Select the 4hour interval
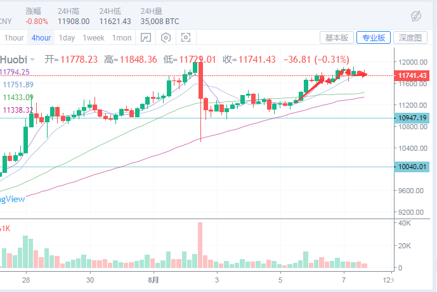 41,37
